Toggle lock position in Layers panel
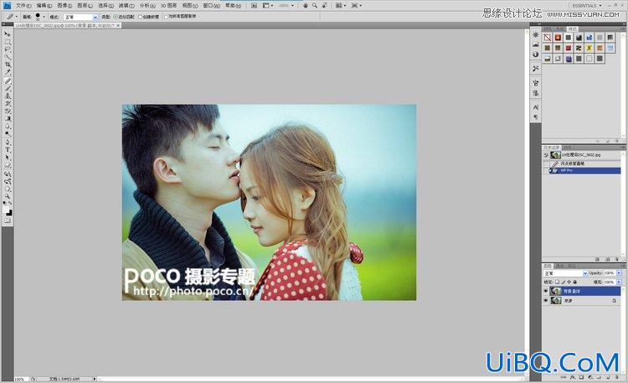This screenshot has width=628, height=383. pyautogui.click(x=569, y=282)
